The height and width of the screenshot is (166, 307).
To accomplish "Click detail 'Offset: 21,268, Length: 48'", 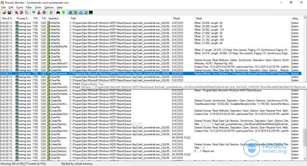I will pyautogui.click(x=208, y=43).
